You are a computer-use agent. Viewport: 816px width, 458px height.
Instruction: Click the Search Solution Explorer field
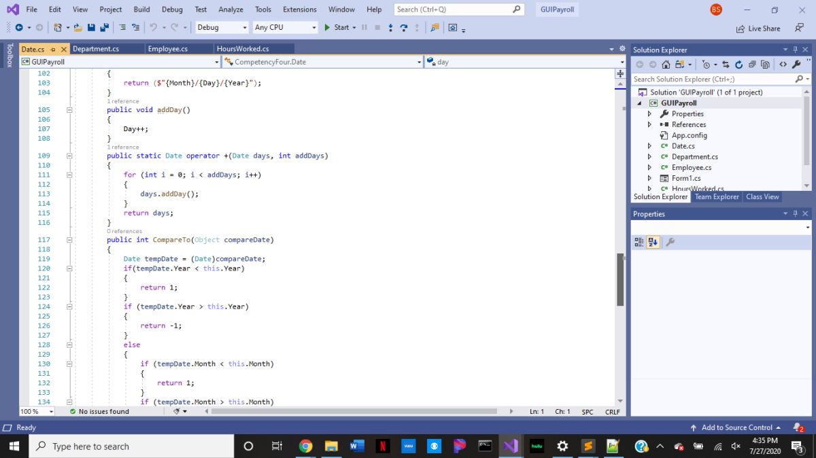[721, 79]
